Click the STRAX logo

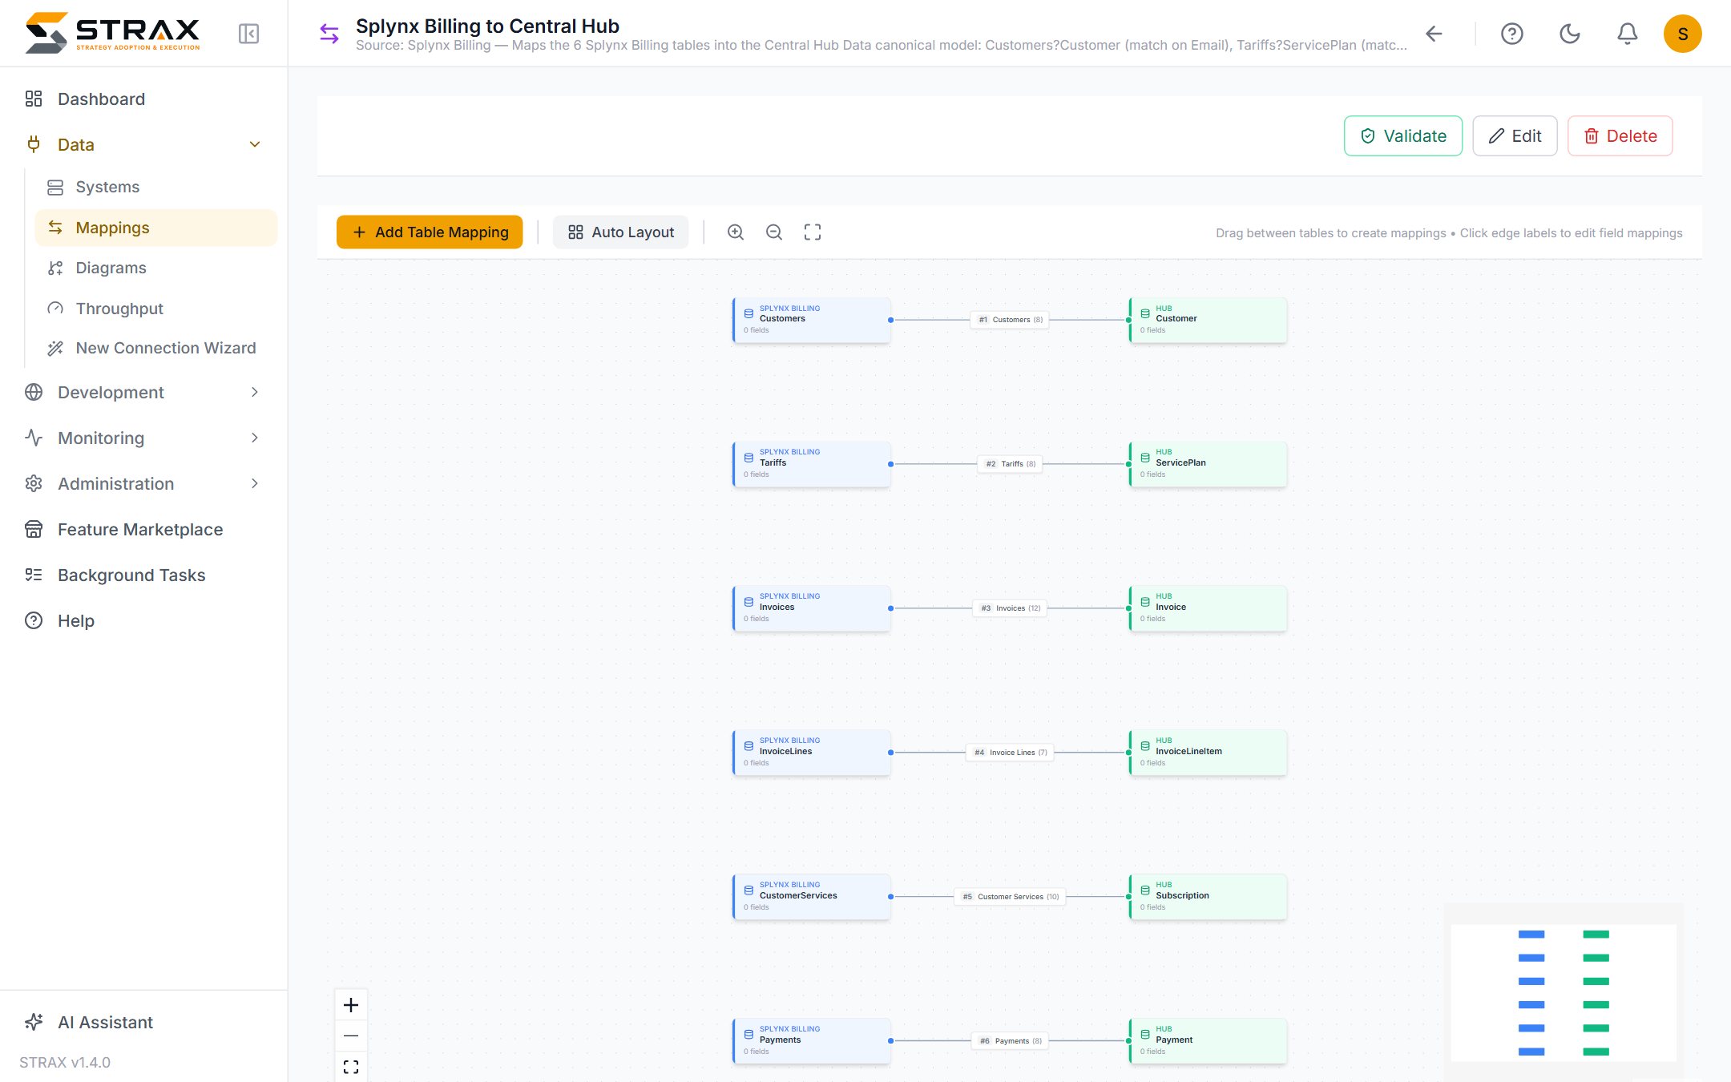(112, 33)
